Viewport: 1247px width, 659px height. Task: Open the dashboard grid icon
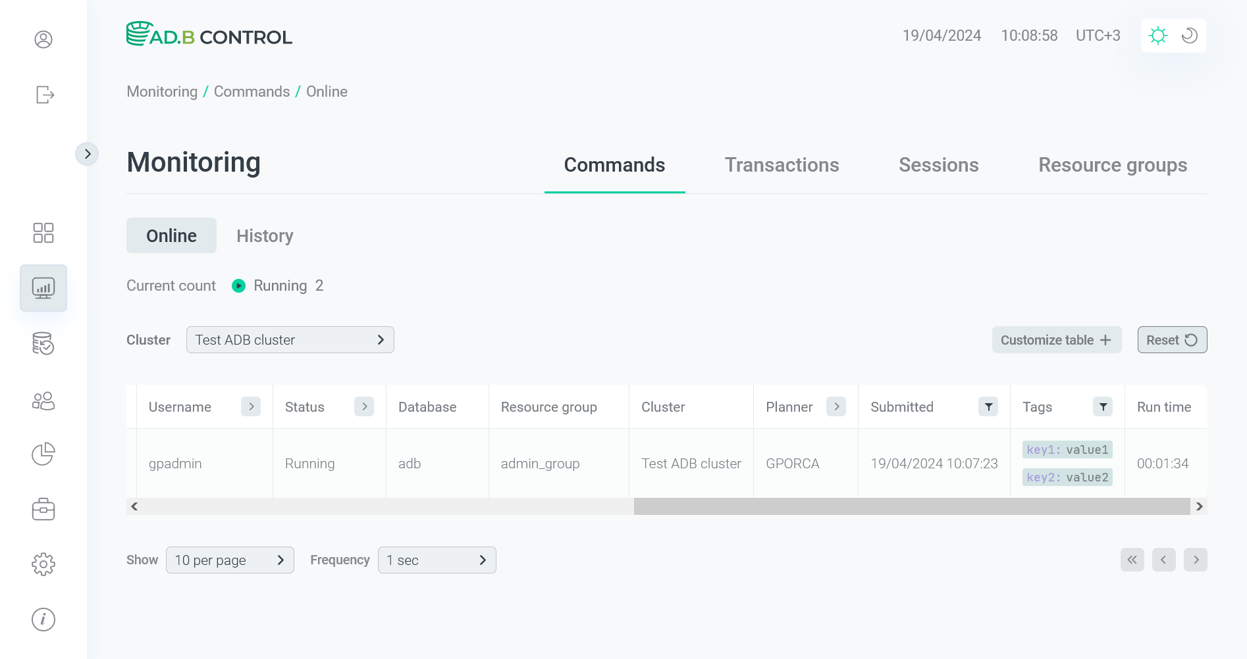(x=43, y=233)
